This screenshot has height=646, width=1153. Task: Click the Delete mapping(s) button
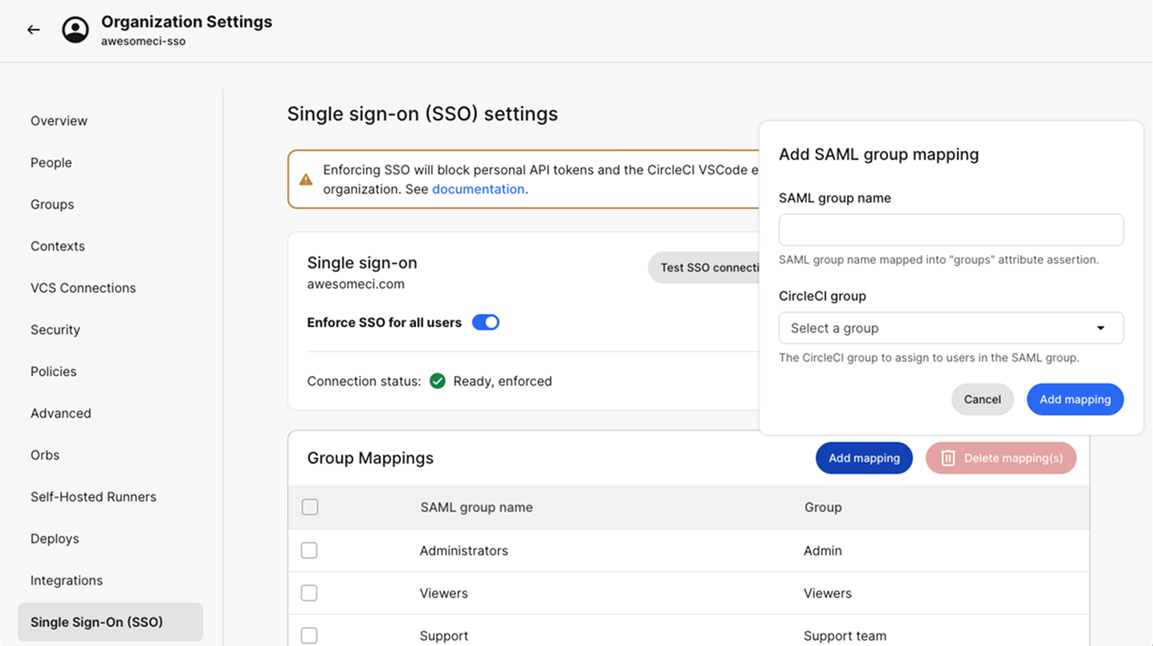[1000, 458]
